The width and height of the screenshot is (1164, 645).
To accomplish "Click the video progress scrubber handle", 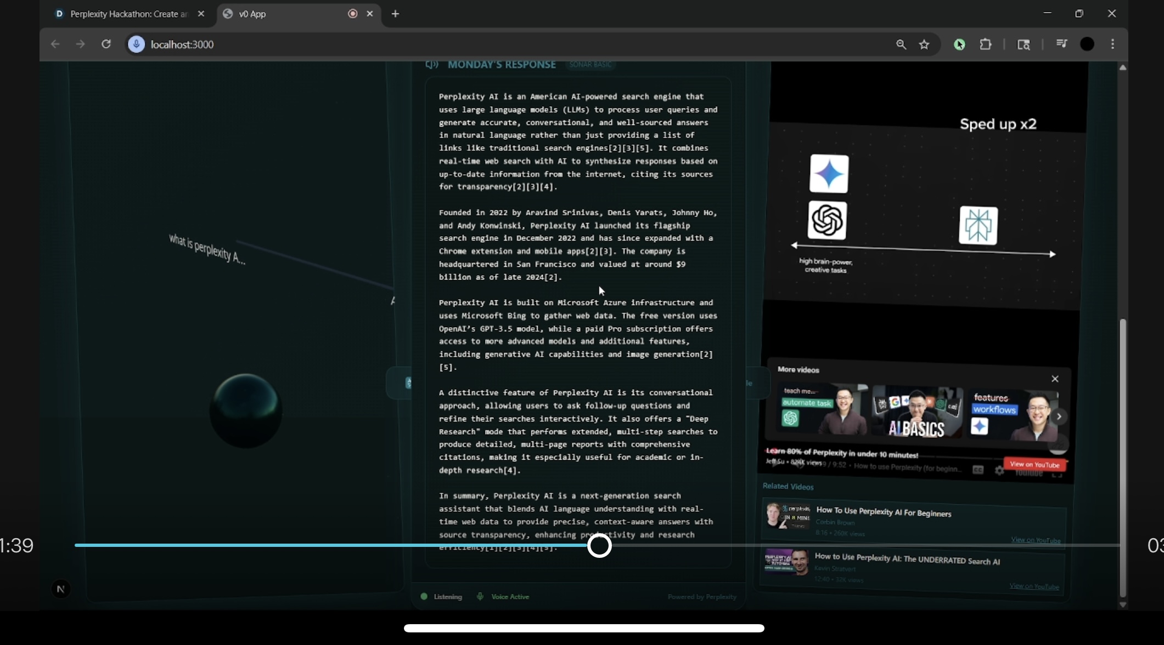I will click(599, 545).
